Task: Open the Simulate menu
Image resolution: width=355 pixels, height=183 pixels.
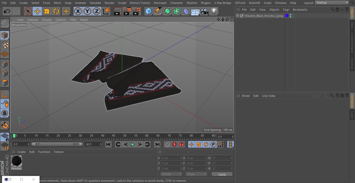Action: coord(95,3)
